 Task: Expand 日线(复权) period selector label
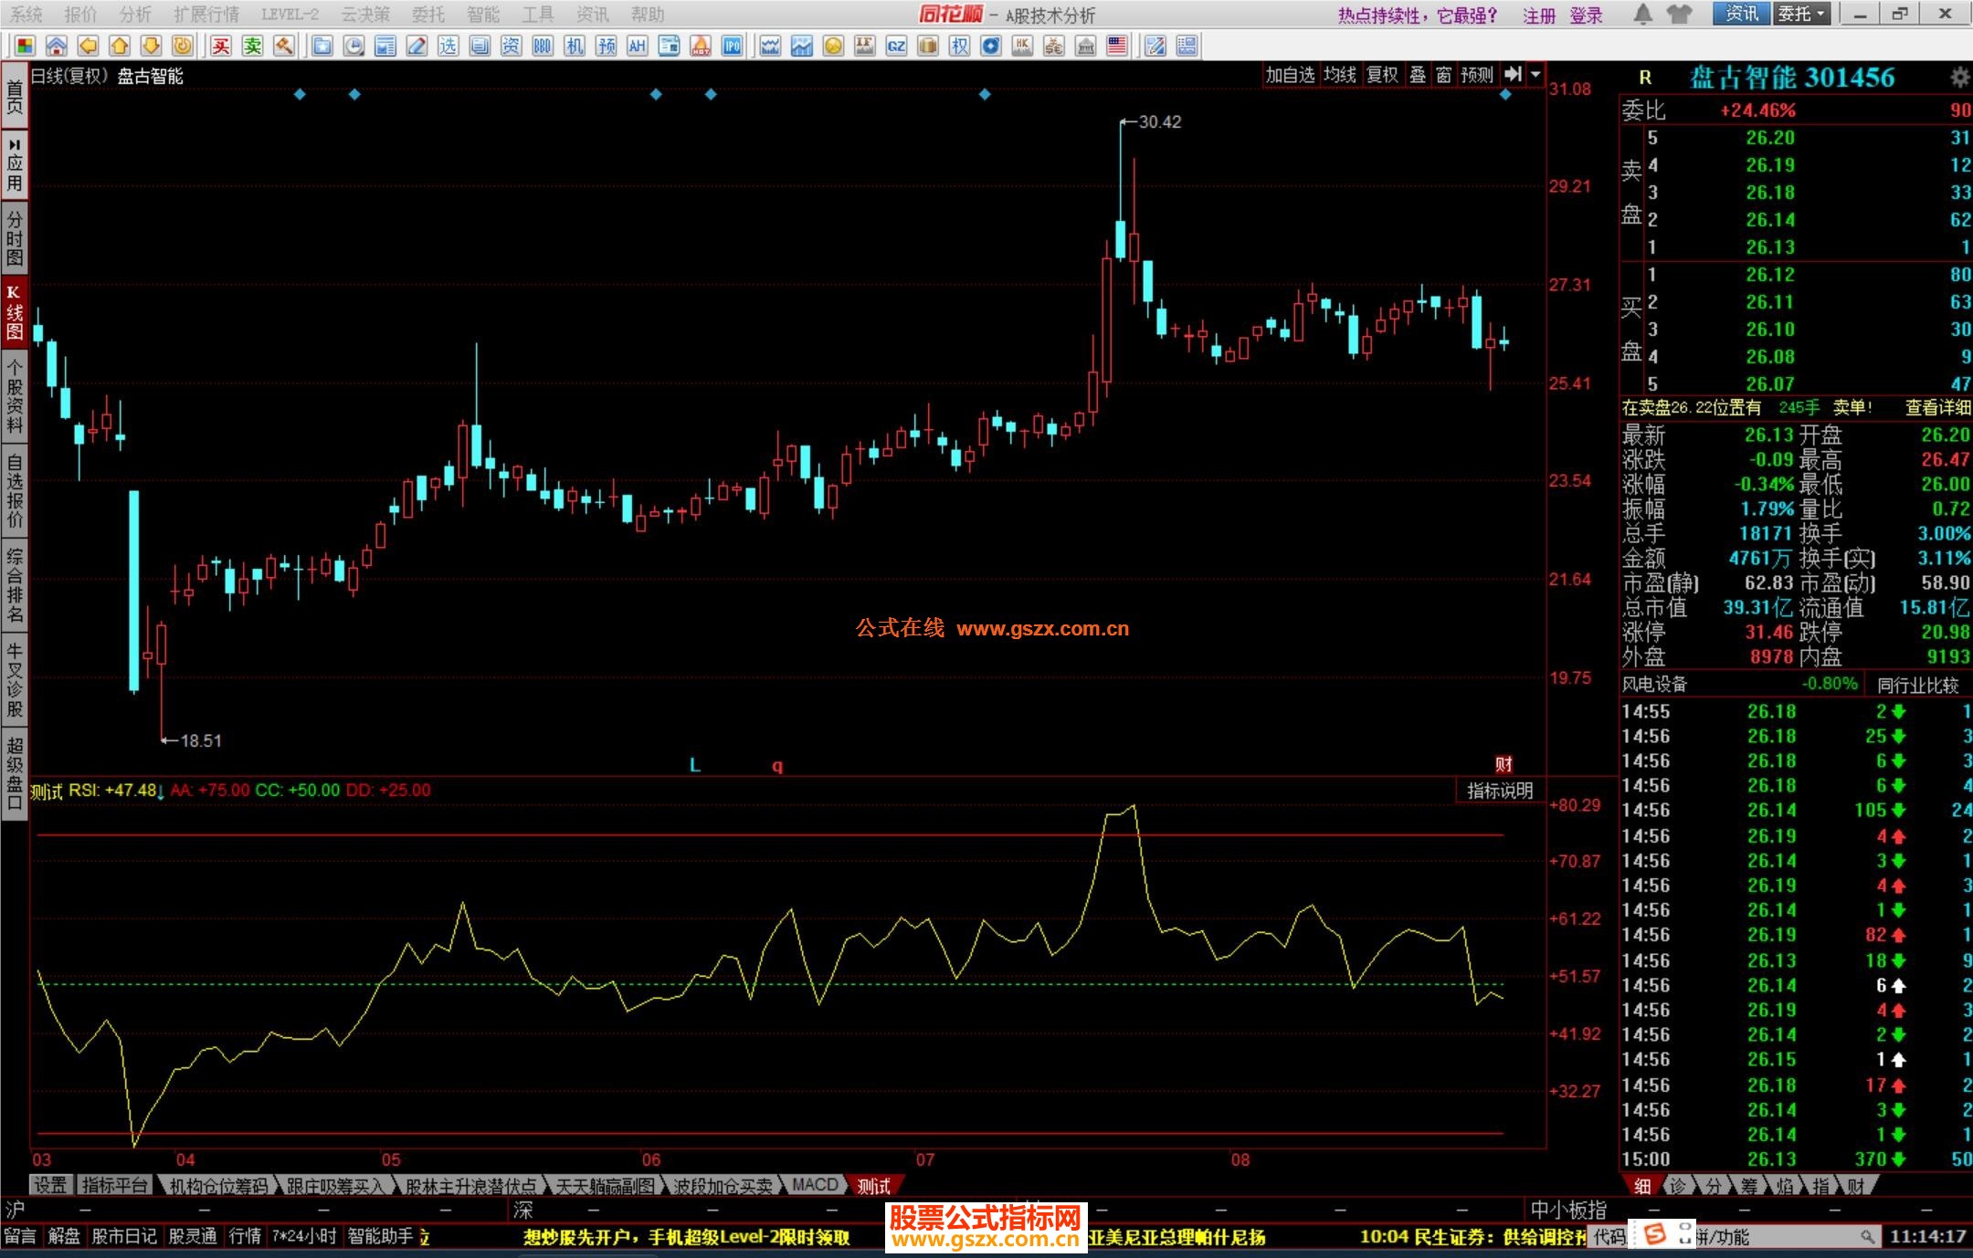[69, 76]
